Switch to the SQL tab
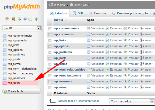The width and height of the screenshot is (155, 110). click(78, 13)
